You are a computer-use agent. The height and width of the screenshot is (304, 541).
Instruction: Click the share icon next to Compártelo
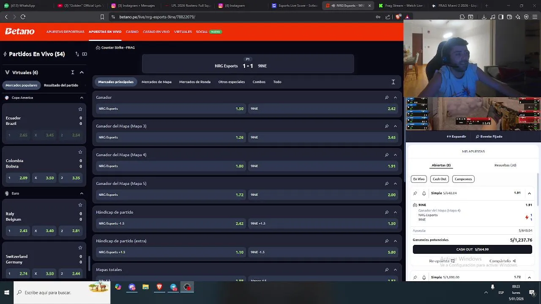[514, 261]
